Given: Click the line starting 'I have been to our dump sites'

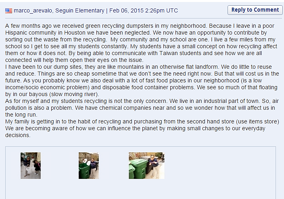Looking at the screenshot, I should tap(138, 67).
